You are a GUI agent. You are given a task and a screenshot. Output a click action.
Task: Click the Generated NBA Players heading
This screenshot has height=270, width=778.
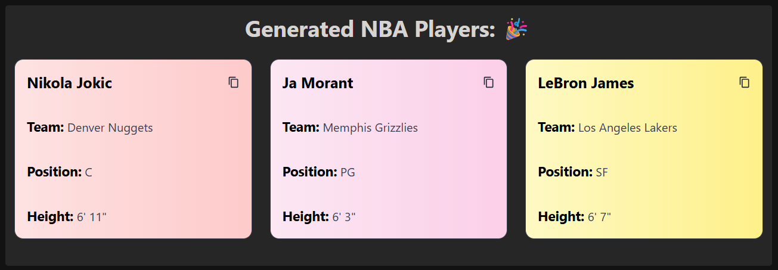point(370,29)
